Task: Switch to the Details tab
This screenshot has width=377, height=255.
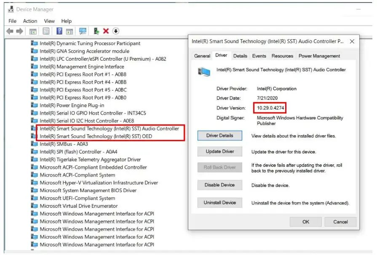Action: click(x=240, y=56)
